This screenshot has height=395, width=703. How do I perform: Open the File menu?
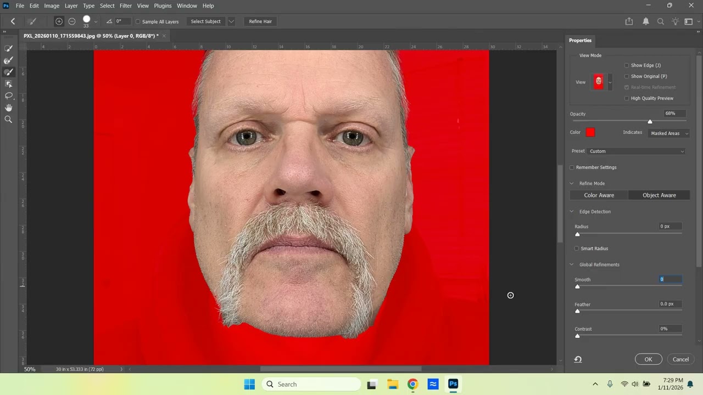click(x=20, y=5)
